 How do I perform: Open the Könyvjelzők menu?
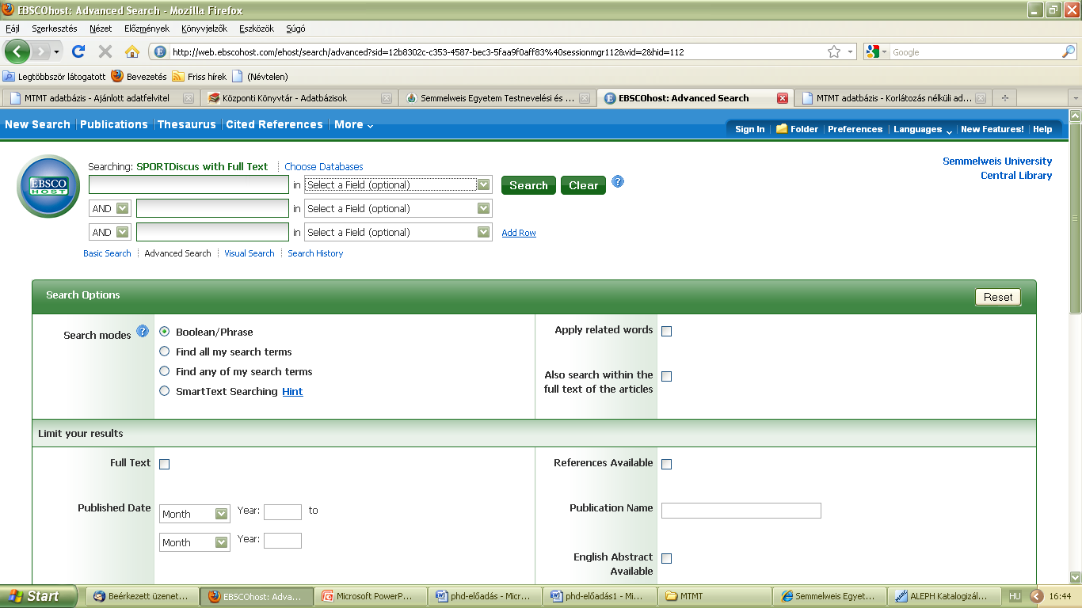[x=204, y=28]
